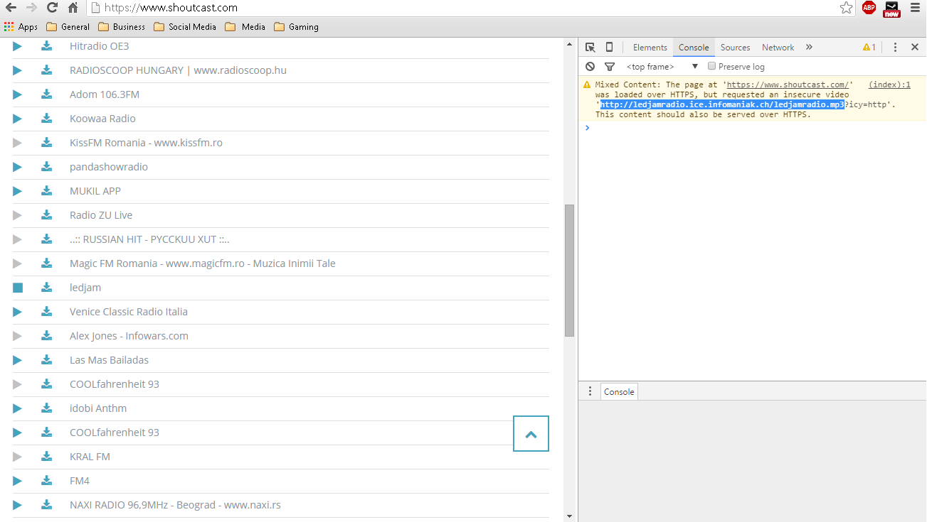Viewport: 927px width, 522px height.
Task: Reload the current page
Action: (x=52, y=8)
